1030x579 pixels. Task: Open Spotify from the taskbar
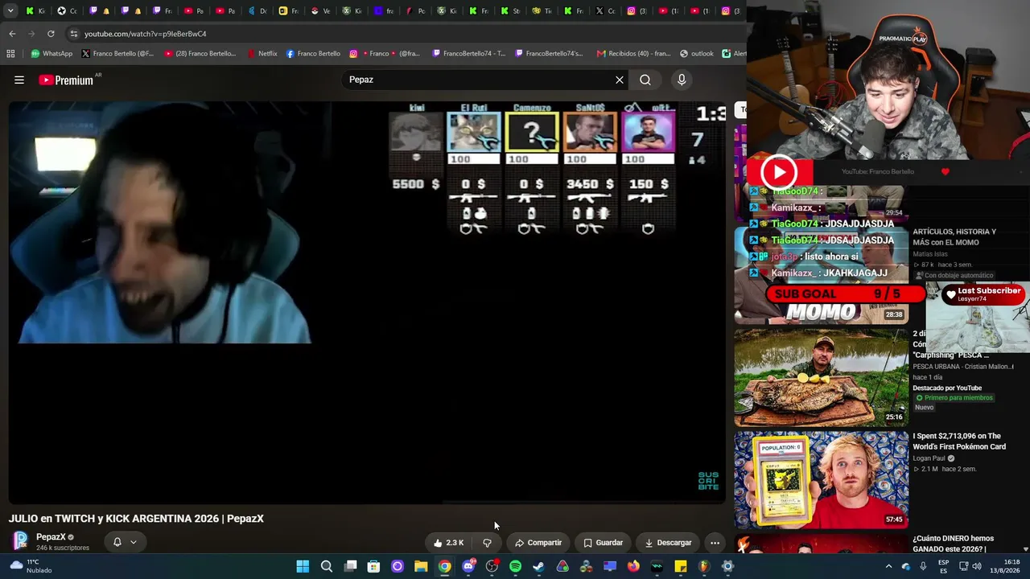(x=515, y=566)
